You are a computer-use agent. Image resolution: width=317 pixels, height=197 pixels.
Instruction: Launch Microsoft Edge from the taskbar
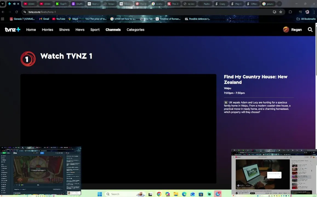coord(184,194)
